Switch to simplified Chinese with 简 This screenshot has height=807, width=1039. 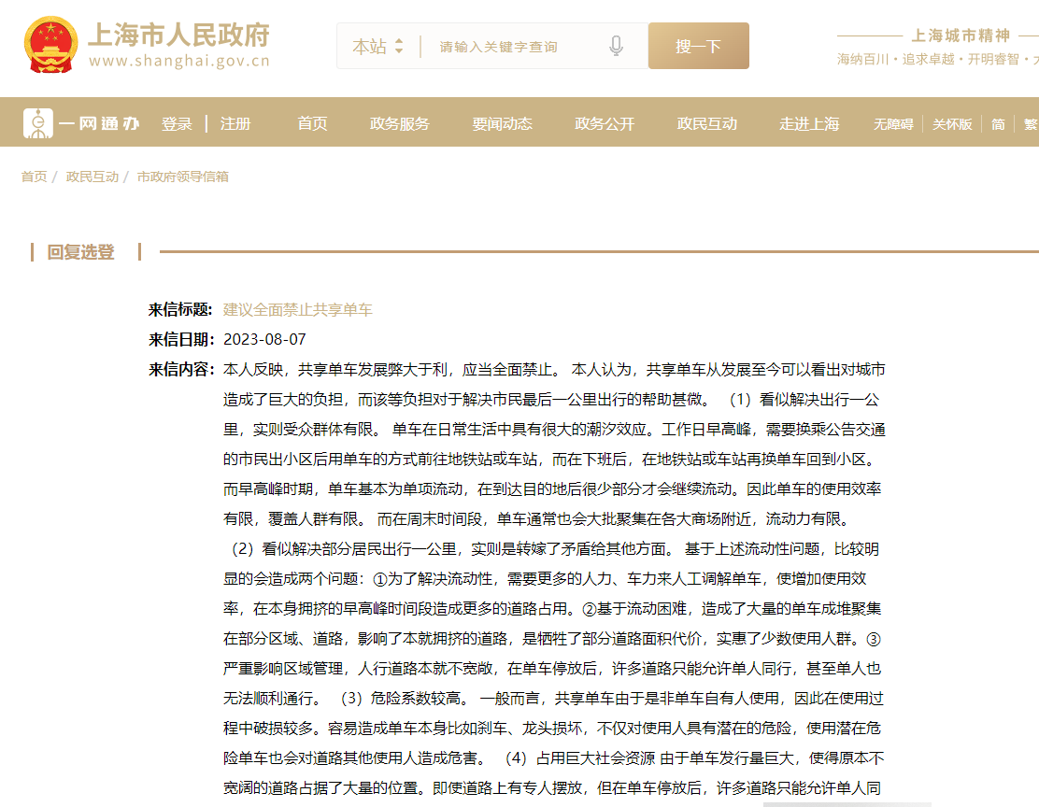(998, 124)
